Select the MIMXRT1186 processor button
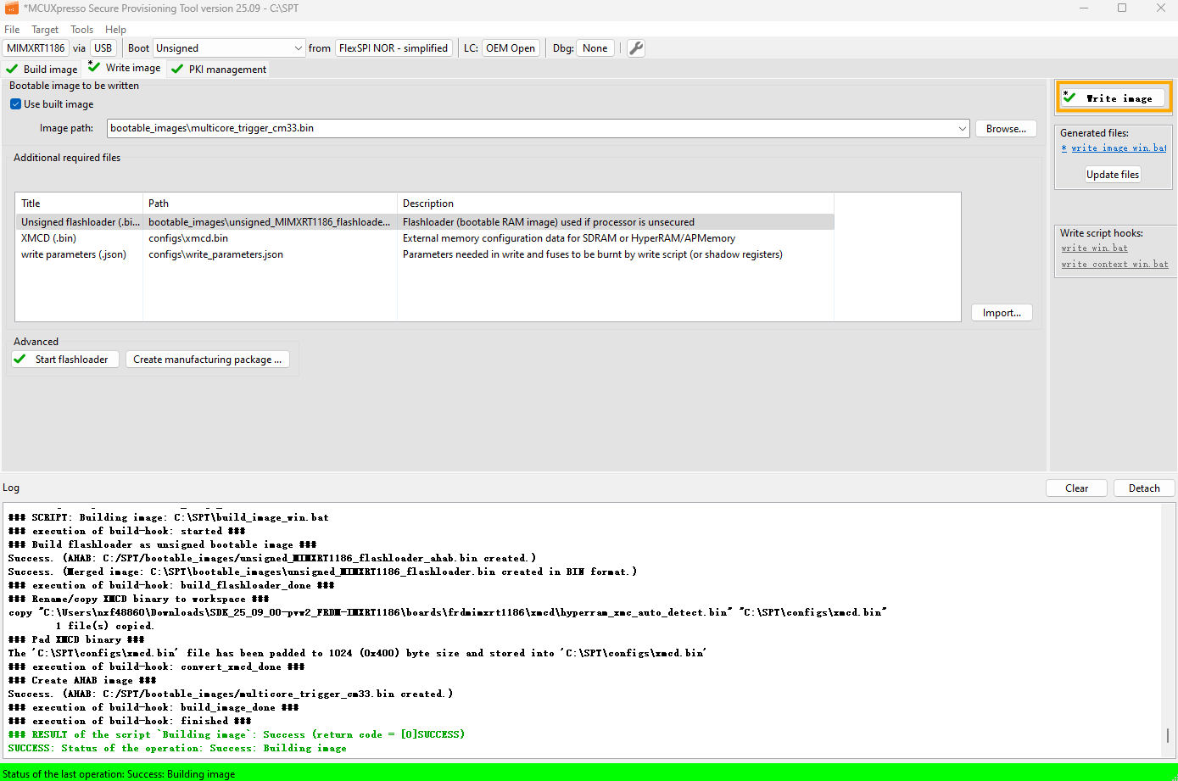Screen dimensions: 1178x781 [x=36, y=48]
